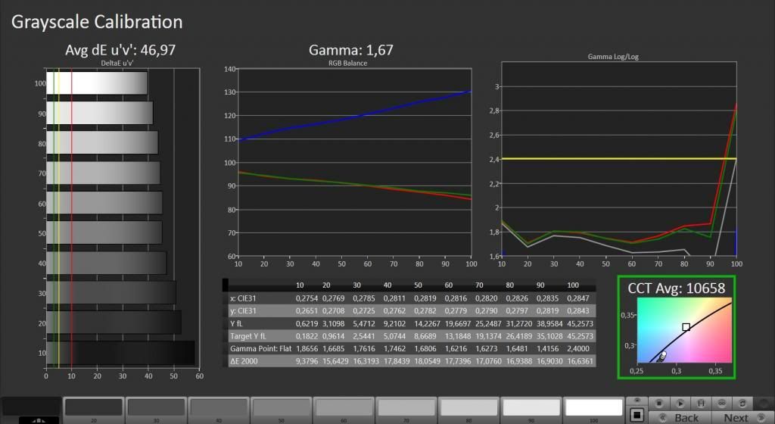Select the 30% gray patch
The height and width of the screenshot is (424, 775).
pos(155,409)
